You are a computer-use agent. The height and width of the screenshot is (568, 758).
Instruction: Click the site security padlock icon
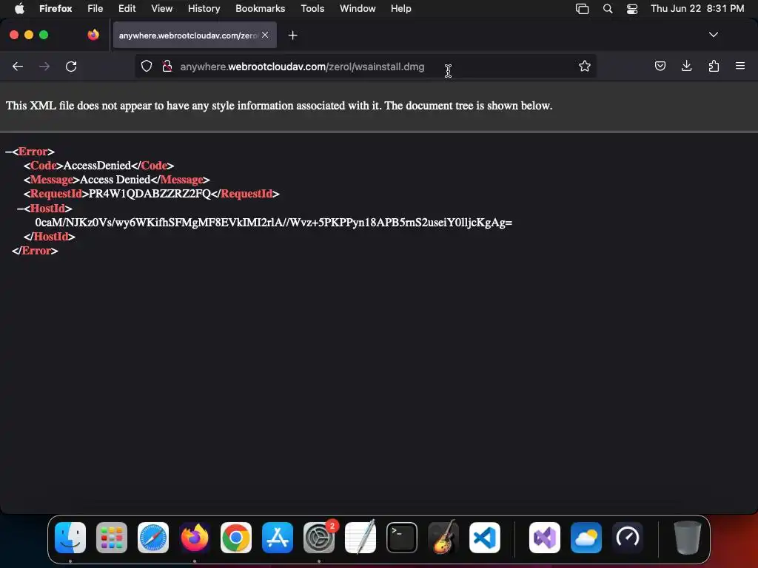point(167,66)
